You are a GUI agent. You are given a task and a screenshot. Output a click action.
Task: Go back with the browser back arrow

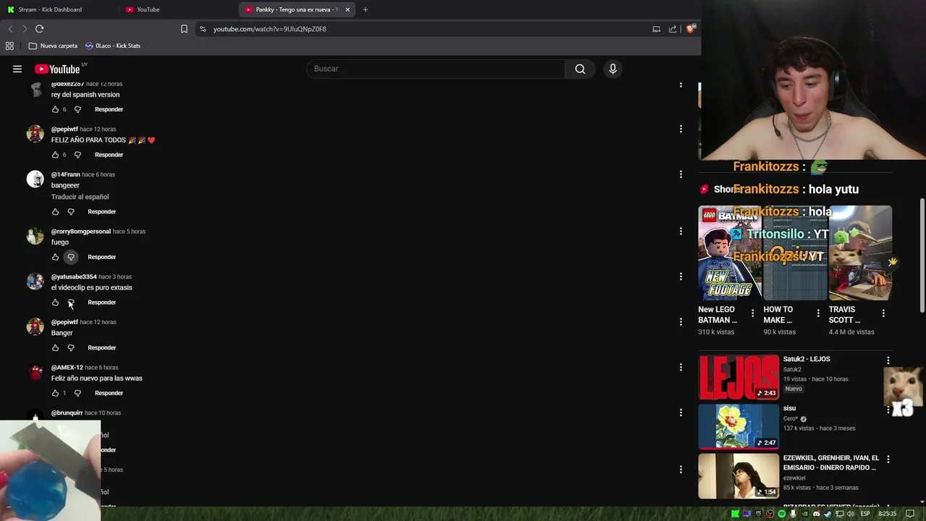[x=10, y=29]
